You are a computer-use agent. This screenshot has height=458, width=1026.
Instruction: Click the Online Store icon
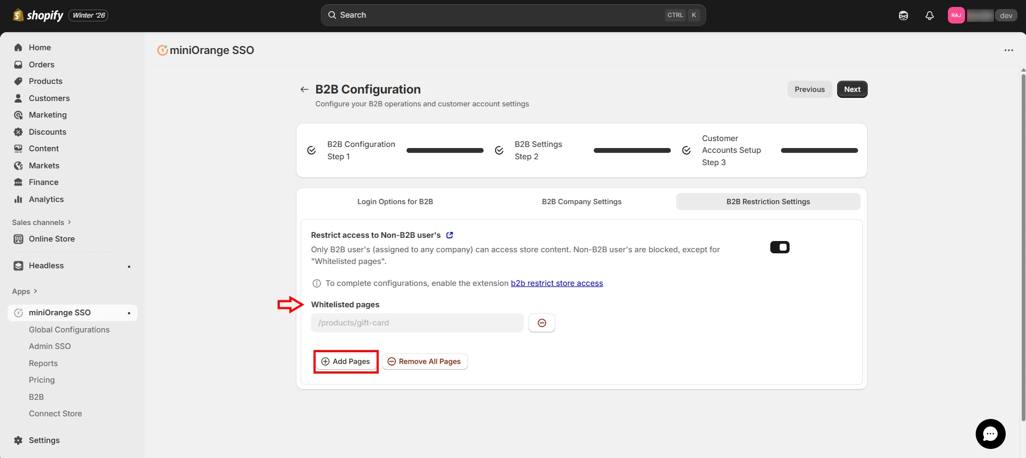18,239
